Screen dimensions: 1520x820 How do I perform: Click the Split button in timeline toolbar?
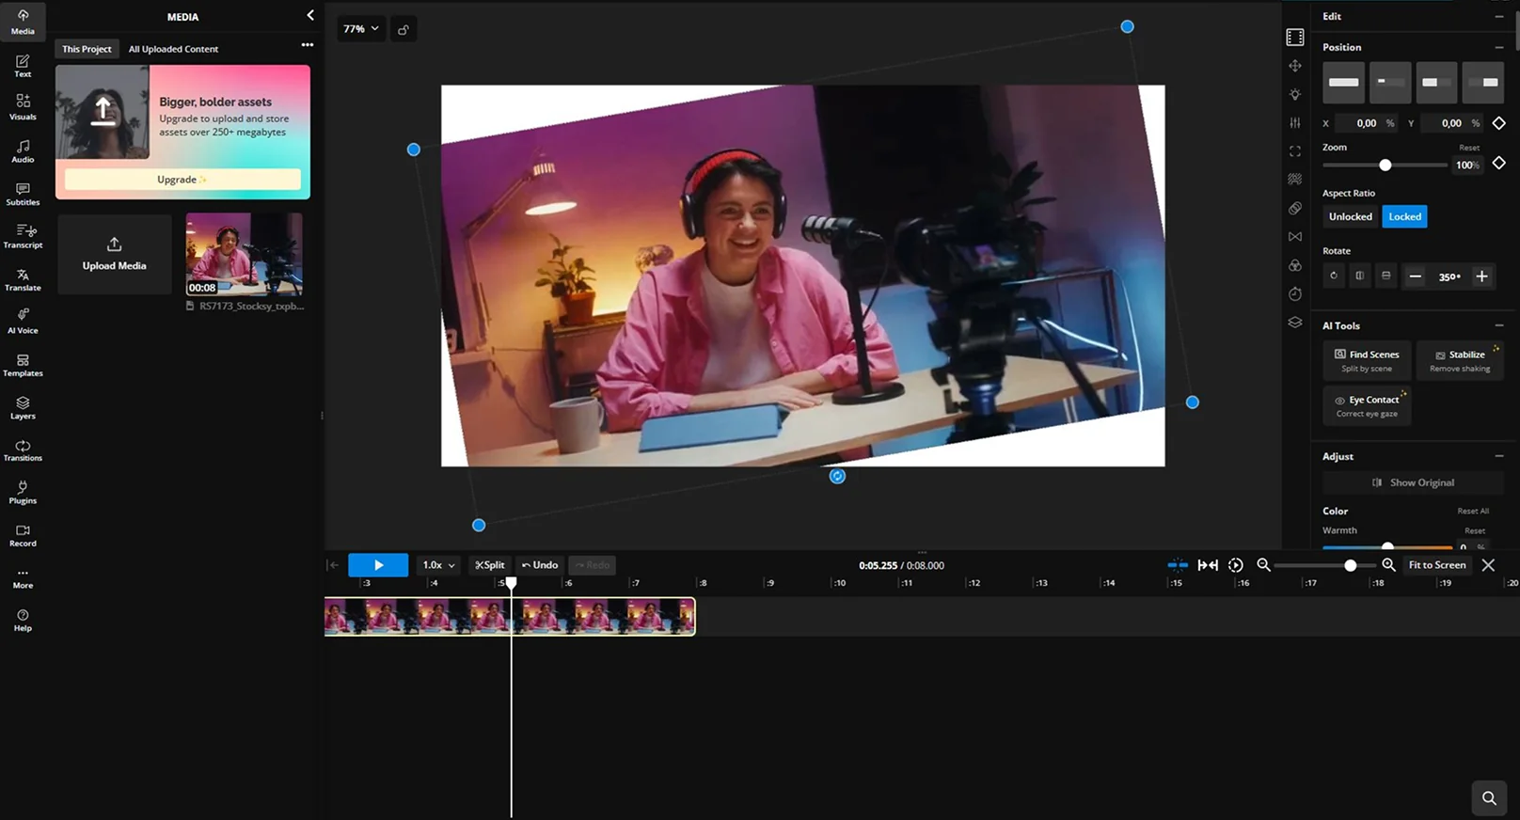(489, 565)
